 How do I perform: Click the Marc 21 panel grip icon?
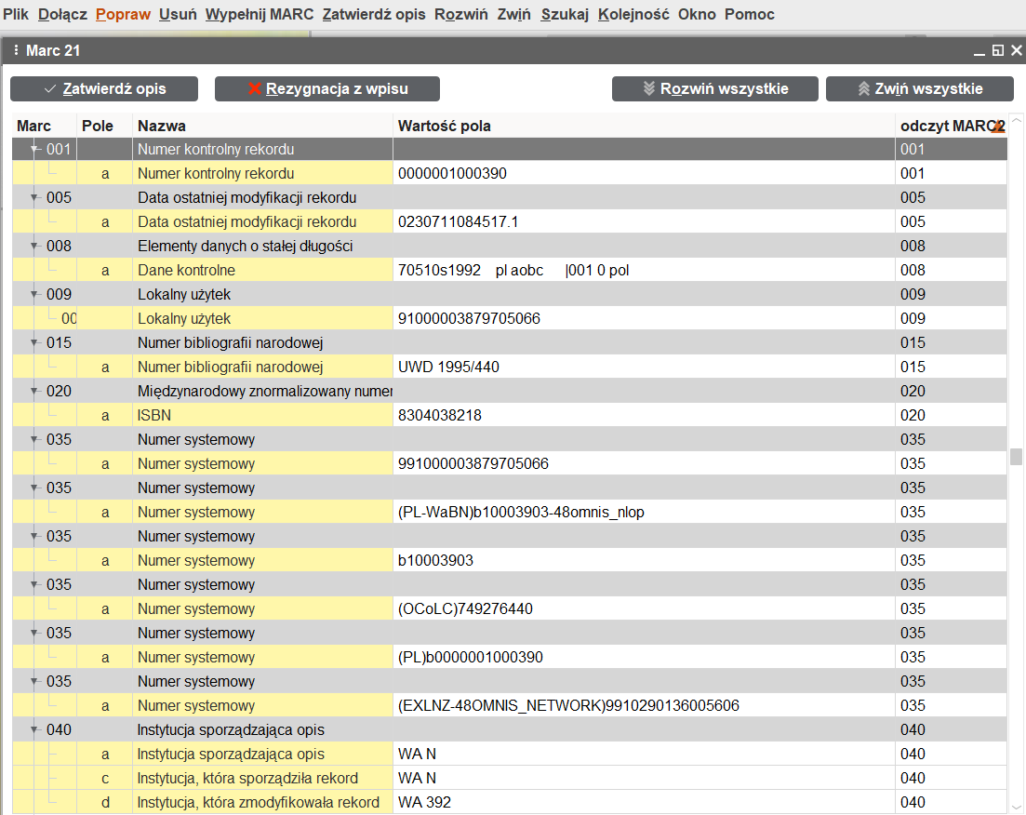click(x=16, y=50)
